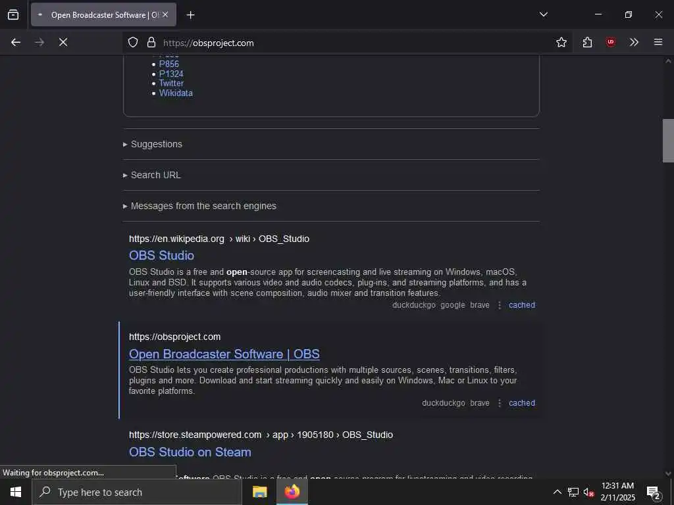Go back to previous page
The image size is (674, 505).
(16, 42)
